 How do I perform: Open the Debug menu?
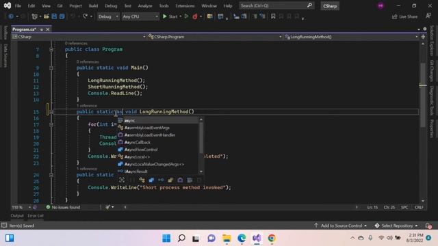111,5
